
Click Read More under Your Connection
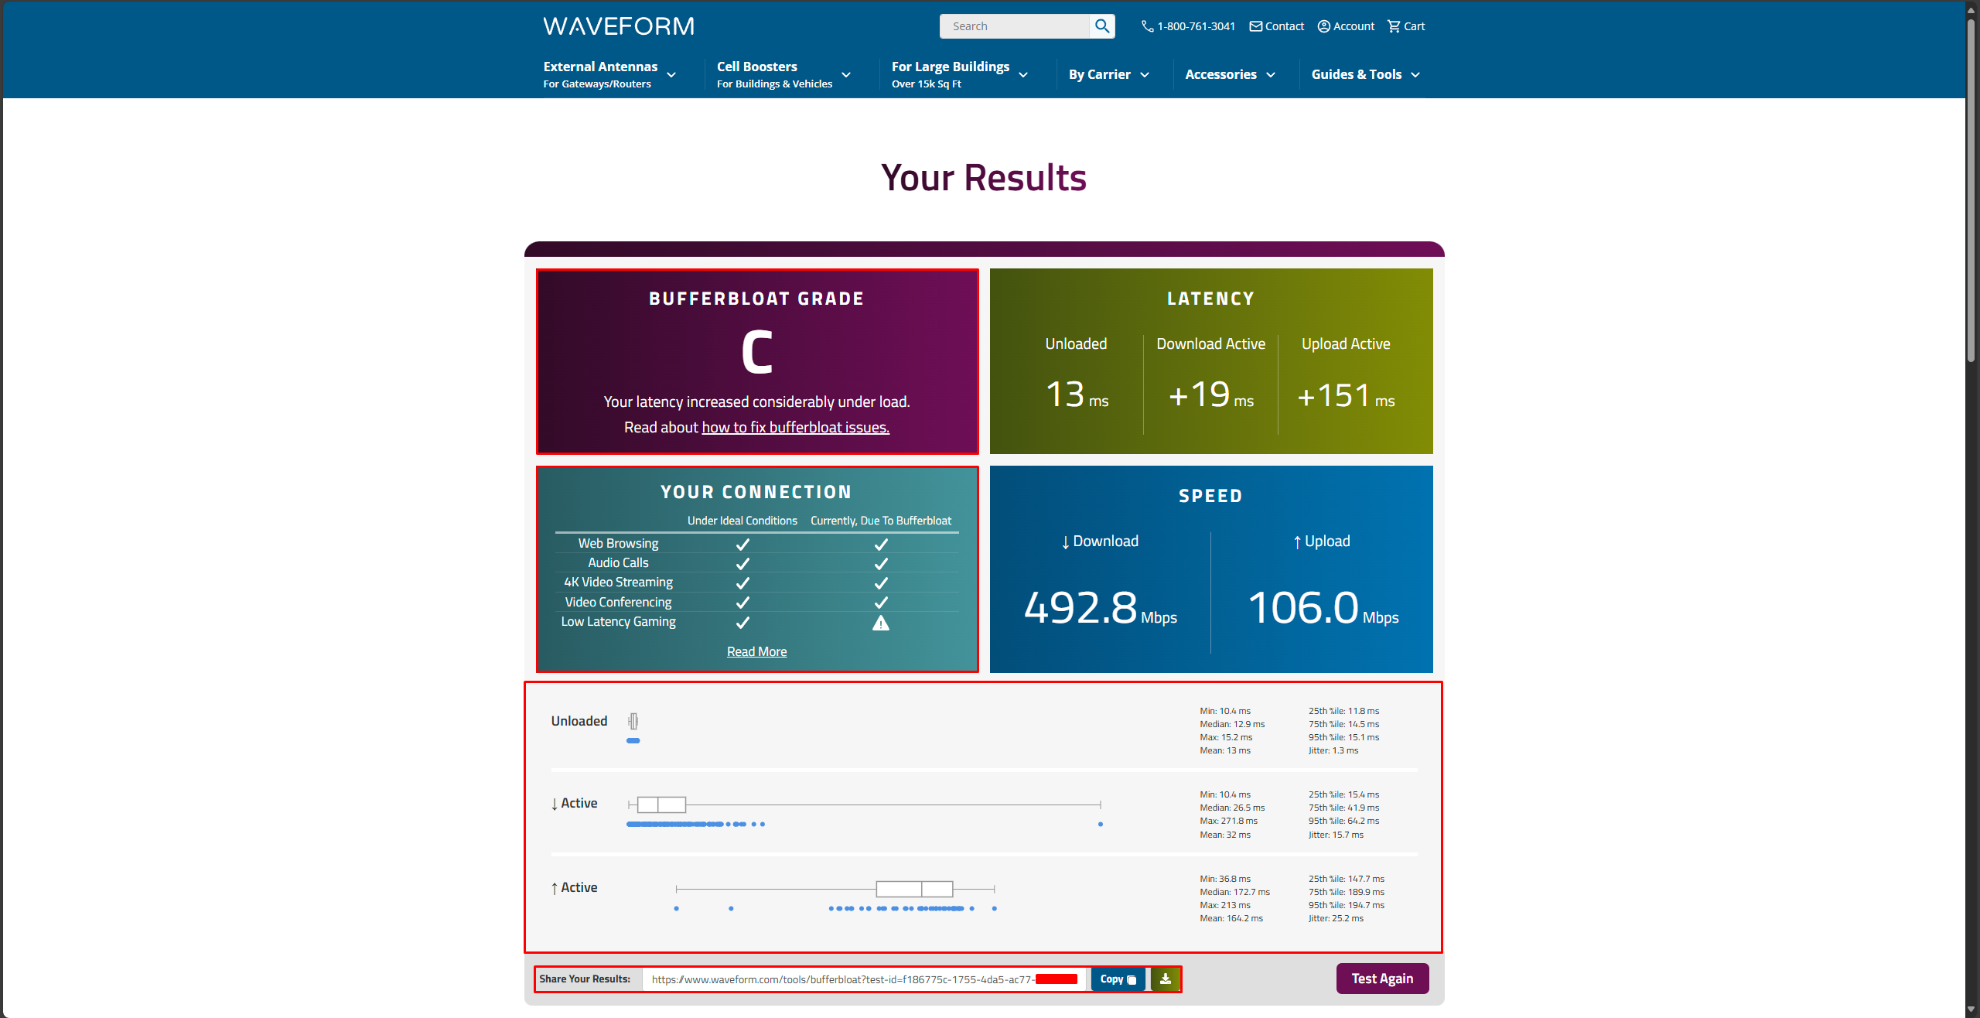(x=756, y=651)
